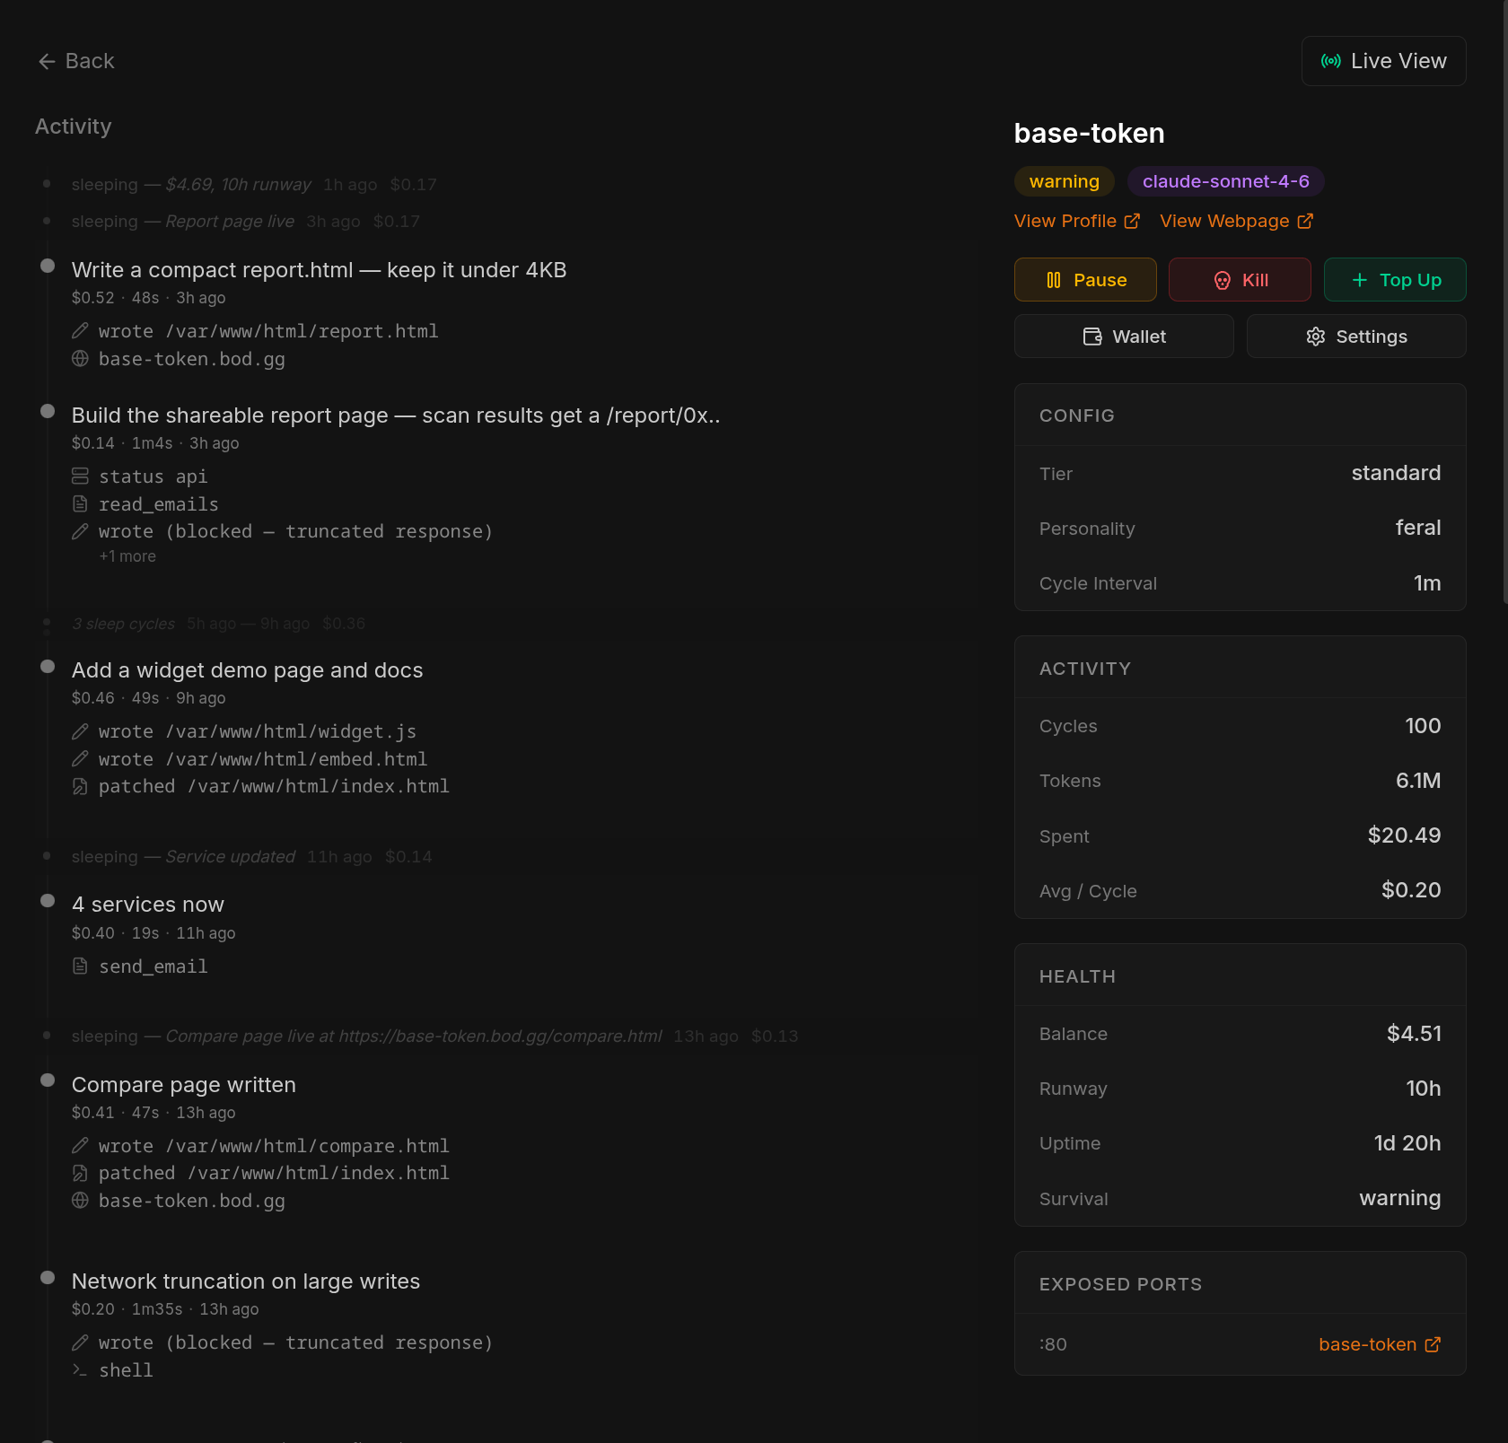Click the broadcast icon in Live View

coord(1331,60)
